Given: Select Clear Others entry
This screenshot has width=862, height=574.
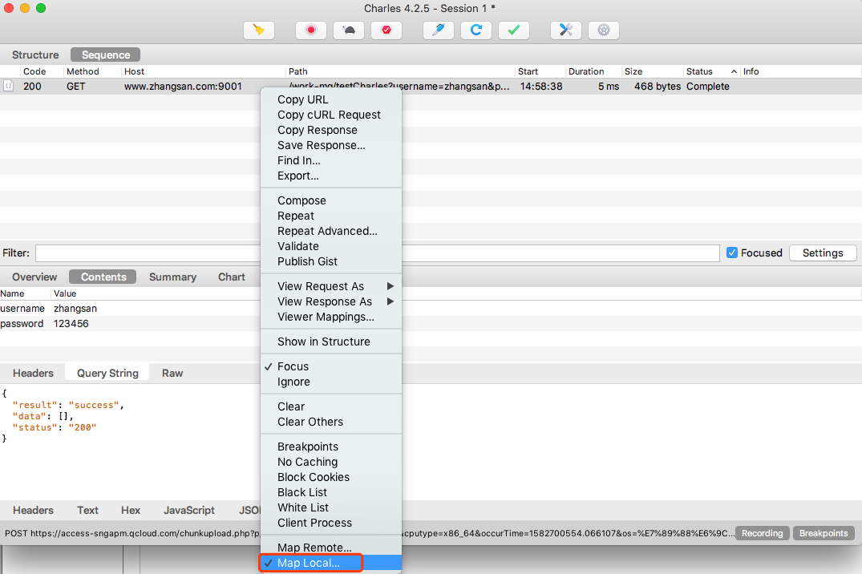Looking at the screenshot, I should [x=331, y=422].
